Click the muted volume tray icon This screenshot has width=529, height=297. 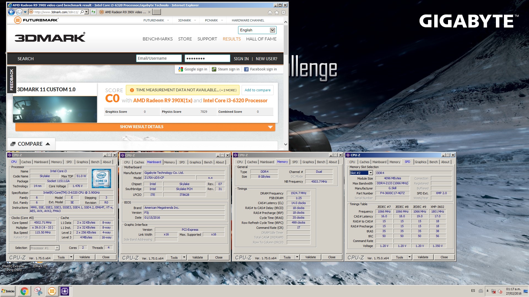(500, 291)
